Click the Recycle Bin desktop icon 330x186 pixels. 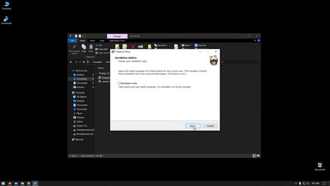pos(320,166)
